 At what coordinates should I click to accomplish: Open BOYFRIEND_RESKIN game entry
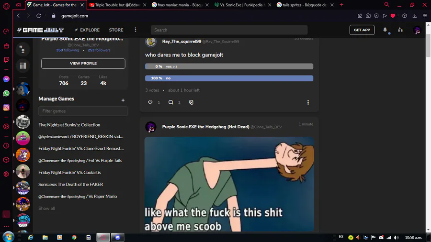(81, 137)
